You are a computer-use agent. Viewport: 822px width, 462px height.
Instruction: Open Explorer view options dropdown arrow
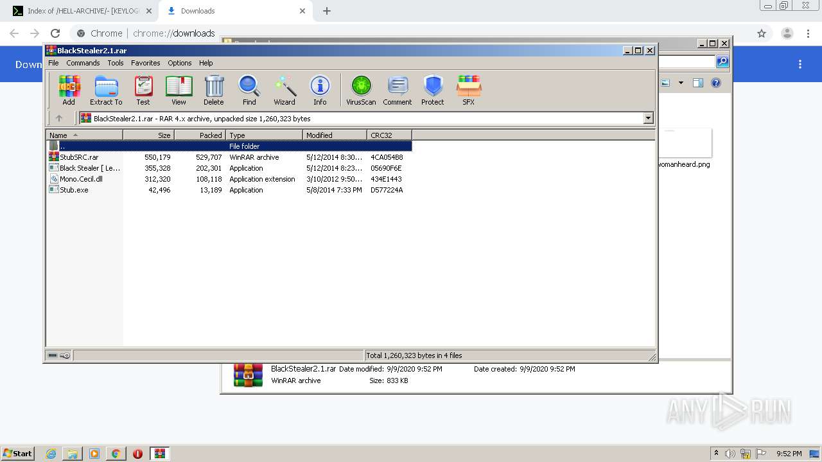click(681, 83)
